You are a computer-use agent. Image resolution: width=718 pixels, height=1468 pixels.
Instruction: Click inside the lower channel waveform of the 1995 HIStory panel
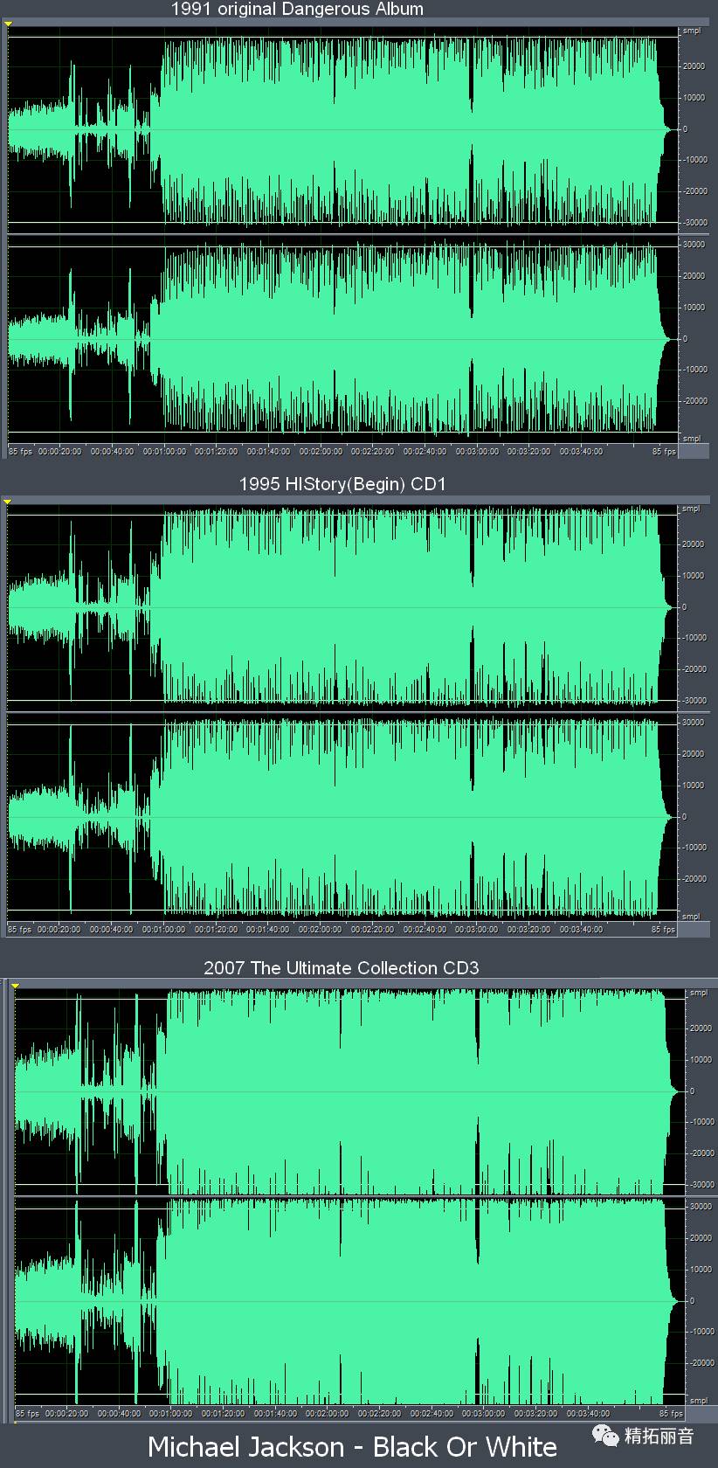point(342,817)
